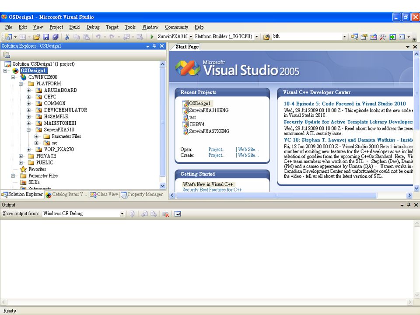Image resolution: width=420 pixels, height=315 pixels.
Task: Open Solution Explorer from toolbar icon
Action: [x=354, y=37]
